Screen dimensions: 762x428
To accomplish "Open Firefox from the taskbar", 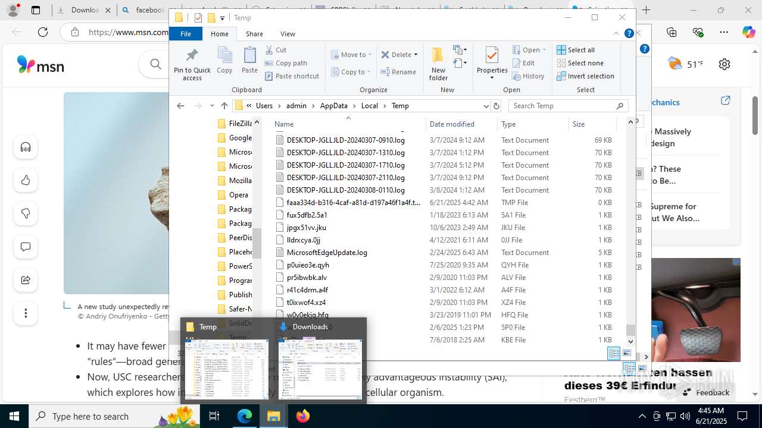I will 303,416.
